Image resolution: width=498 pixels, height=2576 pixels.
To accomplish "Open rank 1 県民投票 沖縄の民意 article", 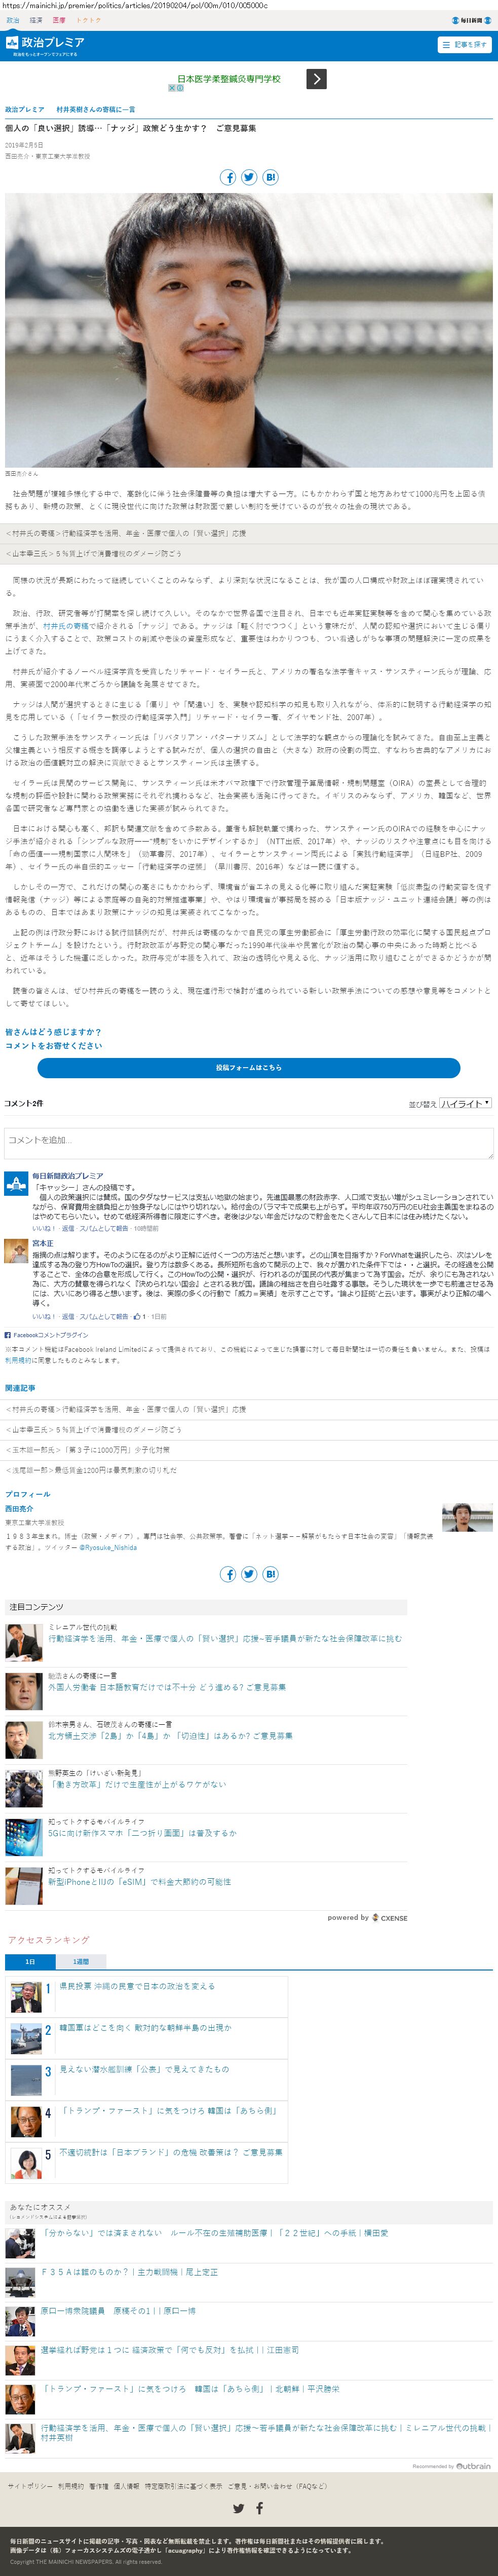I will (137, 1985).
